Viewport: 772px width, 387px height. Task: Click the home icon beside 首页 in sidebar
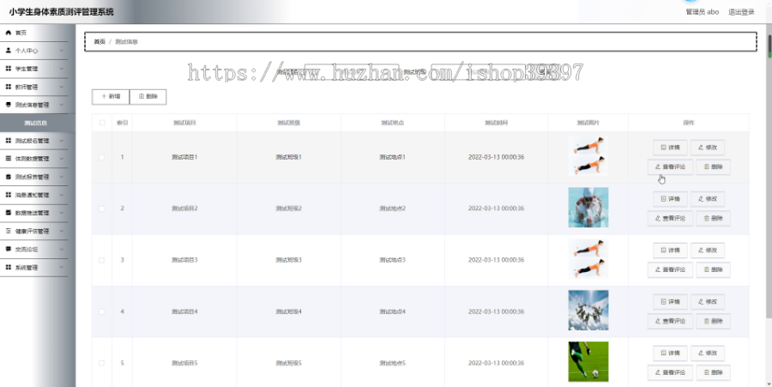(8, 33)
